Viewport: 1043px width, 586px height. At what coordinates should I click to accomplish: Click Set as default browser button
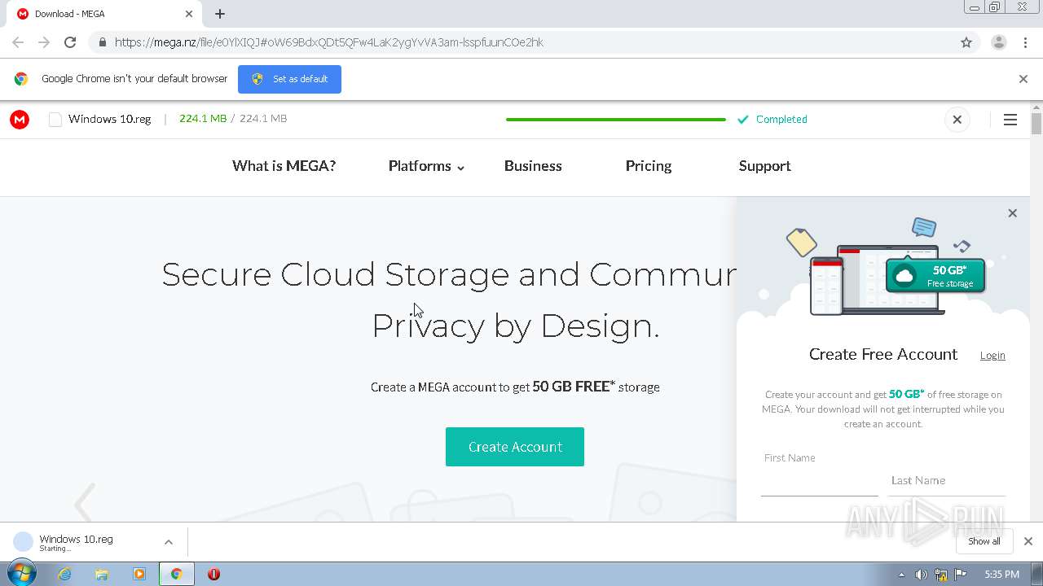[289, 79]
